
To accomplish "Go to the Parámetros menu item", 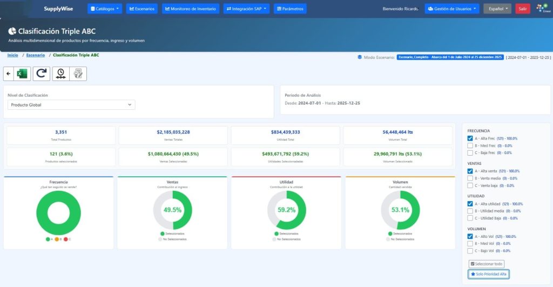I will [x=290, y=9].
